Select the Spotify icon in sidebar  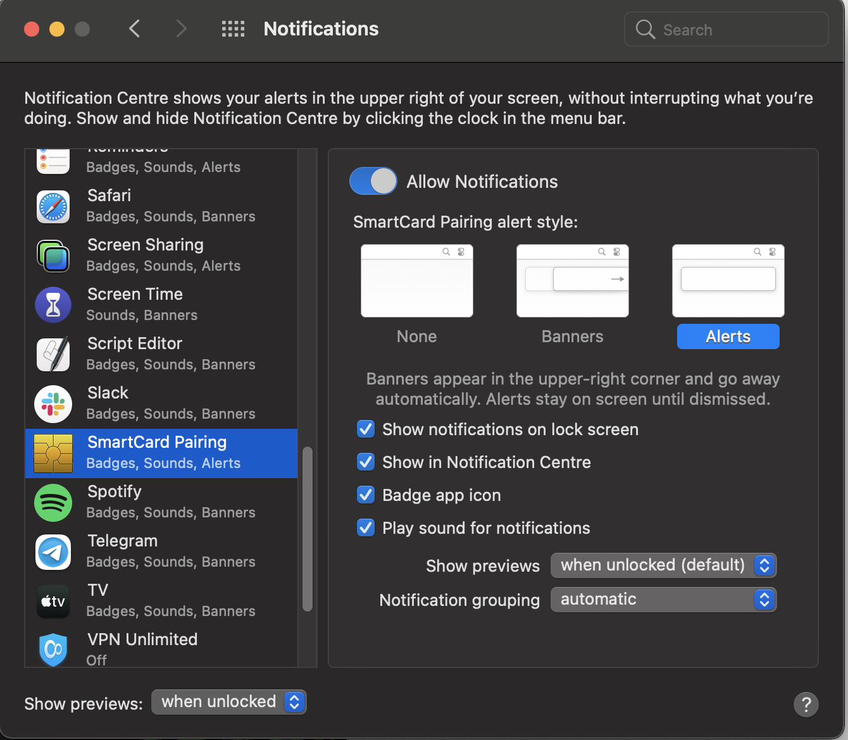[53, 503]
